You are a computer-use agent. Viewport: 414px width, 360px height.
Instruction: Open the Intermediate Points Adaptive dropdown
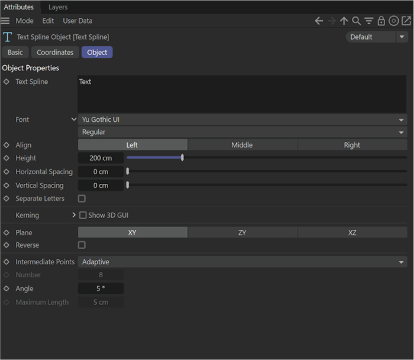pyautogui.click(x=242, y=262)
